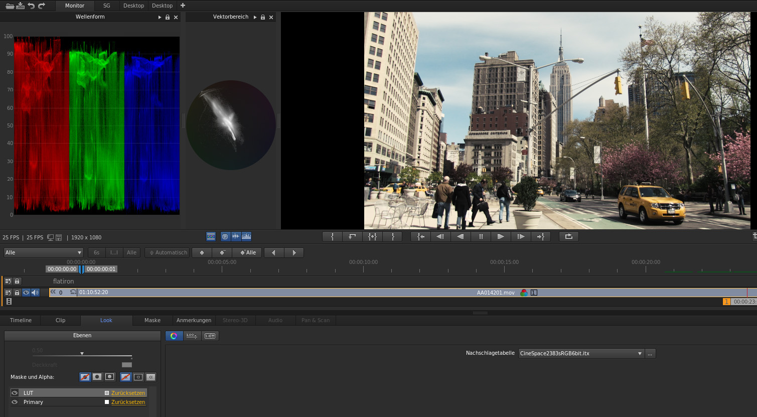Expand the Vektorbereich panel options arrow
The height and width of the screenshot is (417, 757).
click(x=255, y=17)
